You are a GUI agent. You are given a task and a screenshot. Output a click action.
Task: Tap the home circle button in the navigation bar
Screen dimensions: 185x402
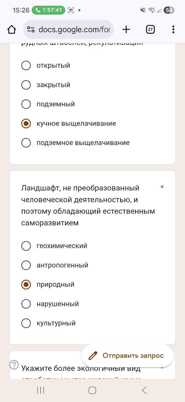point(92,390)
